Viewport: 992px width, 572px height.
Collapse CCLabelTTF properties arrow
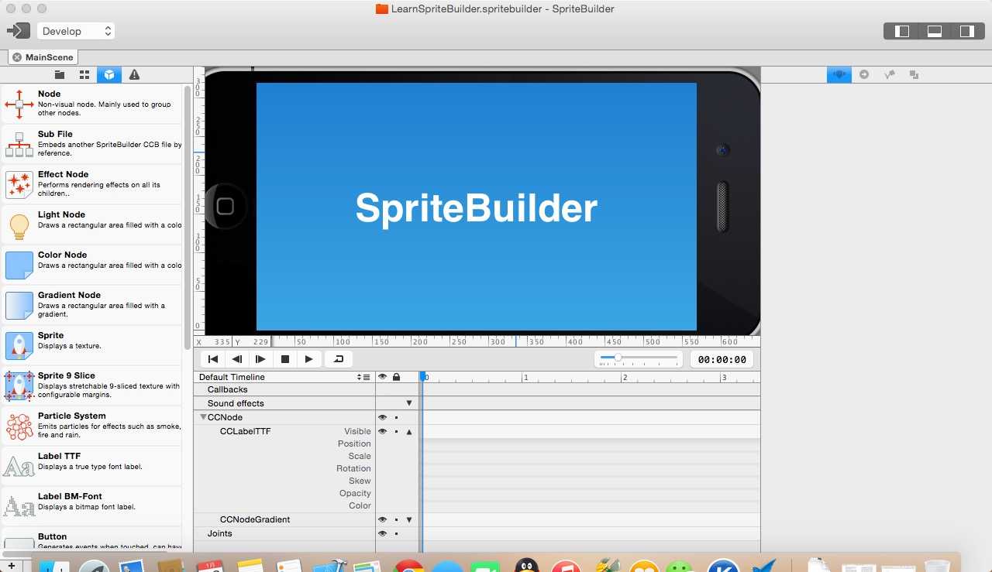pos(409,431)
